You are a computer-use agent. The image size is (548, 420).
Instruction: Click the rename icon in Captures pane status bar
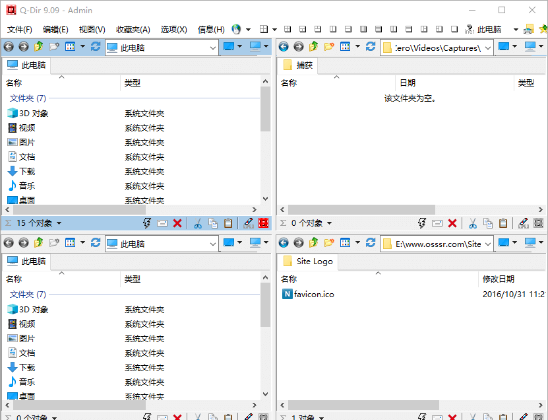(x=437, y=223)
